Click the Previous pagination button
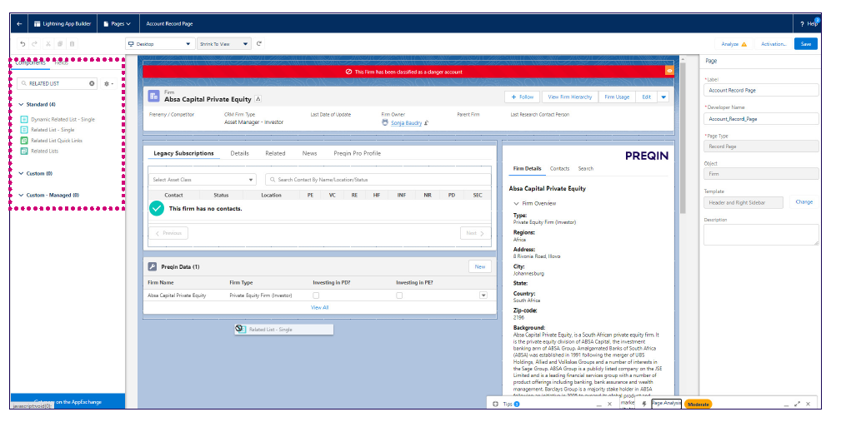Image resolution: width=846 pixels, height=422 pixels. coord(168,233)
